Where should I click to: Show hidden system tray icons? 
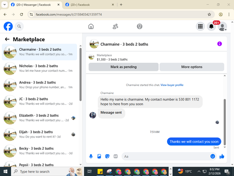(x=199, y=171)
